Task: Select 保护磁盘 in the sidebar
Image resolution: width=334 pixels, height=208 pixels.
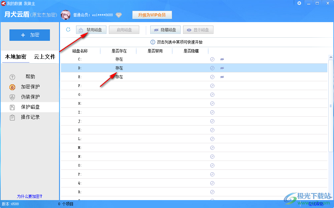Action: pyautogui.click(x=30, y=107)
